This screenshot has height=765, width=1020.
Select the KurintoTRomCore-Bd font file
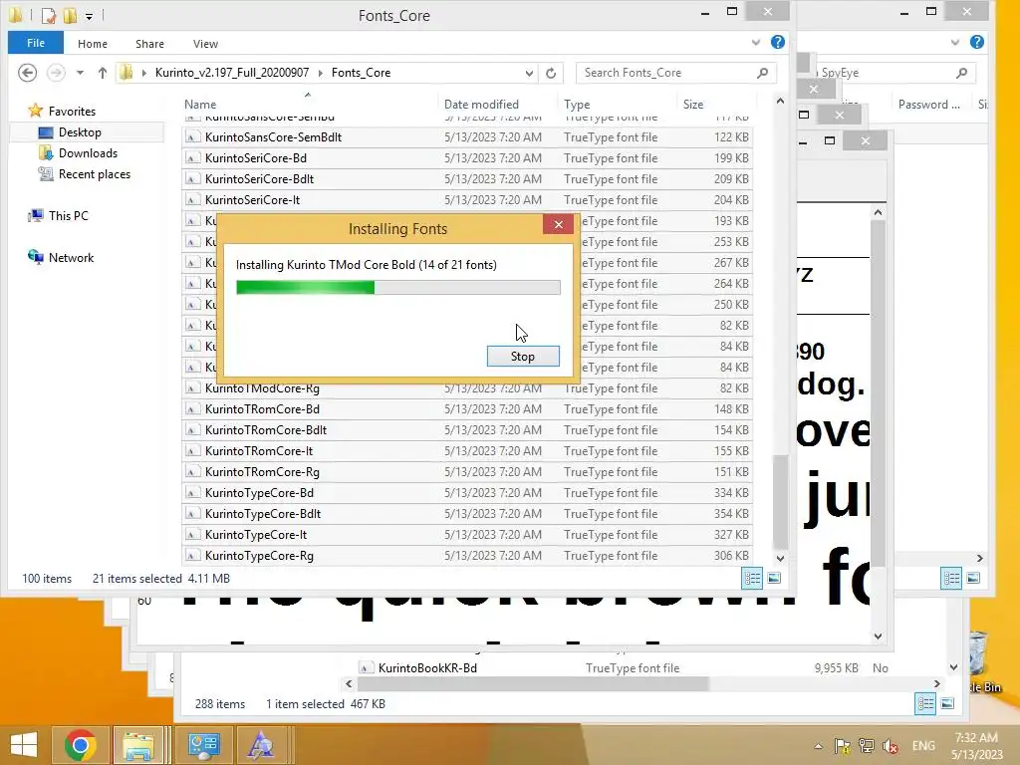(x=467, y=409)
